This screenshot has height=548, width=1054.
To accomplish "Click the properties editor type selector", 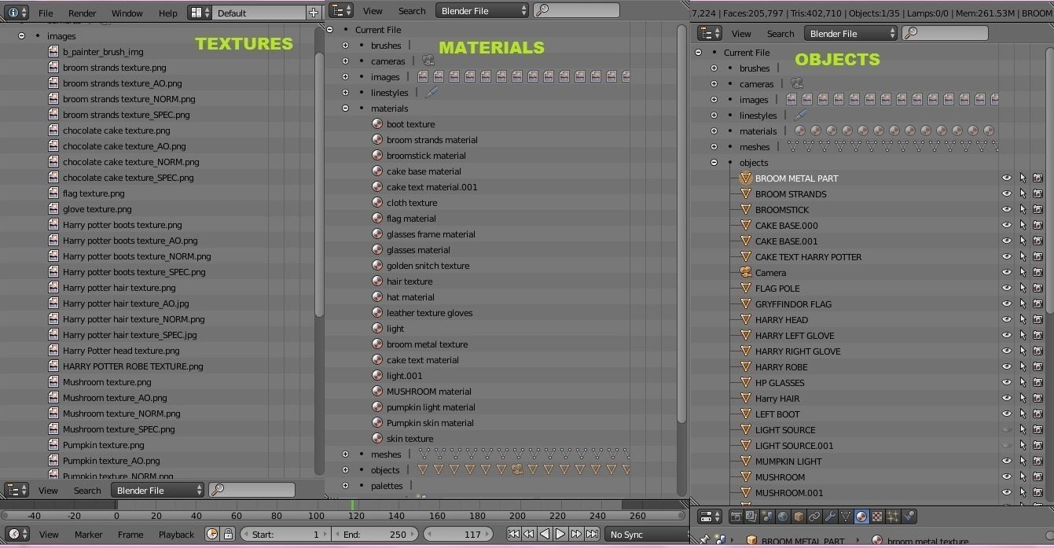I will (710, 517).
